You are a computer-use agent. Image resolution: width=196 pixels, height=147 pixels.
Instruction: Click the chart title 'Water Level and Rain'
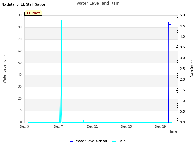coord(98,3)
